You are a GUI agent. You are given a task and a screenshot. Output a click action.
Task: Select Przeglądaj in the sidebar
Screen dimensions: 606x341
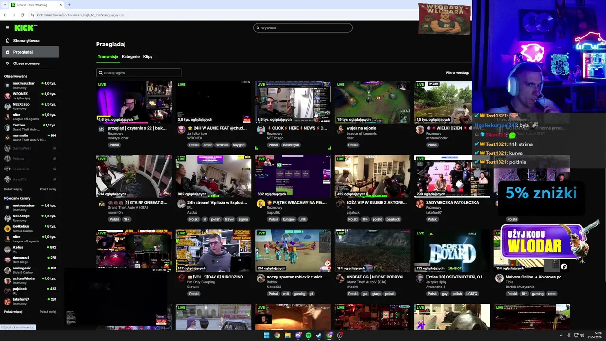[30, 52]
